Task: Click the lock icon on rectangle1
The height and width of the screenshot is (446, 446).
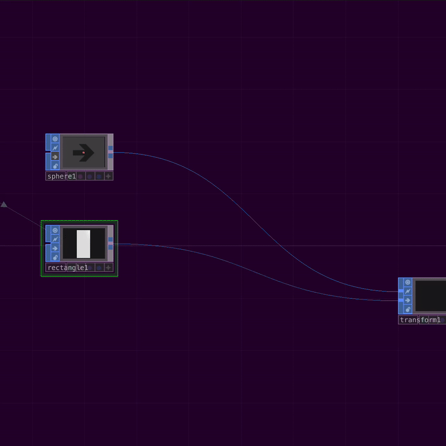Action: pyautogui.click(x=55, y=257)
